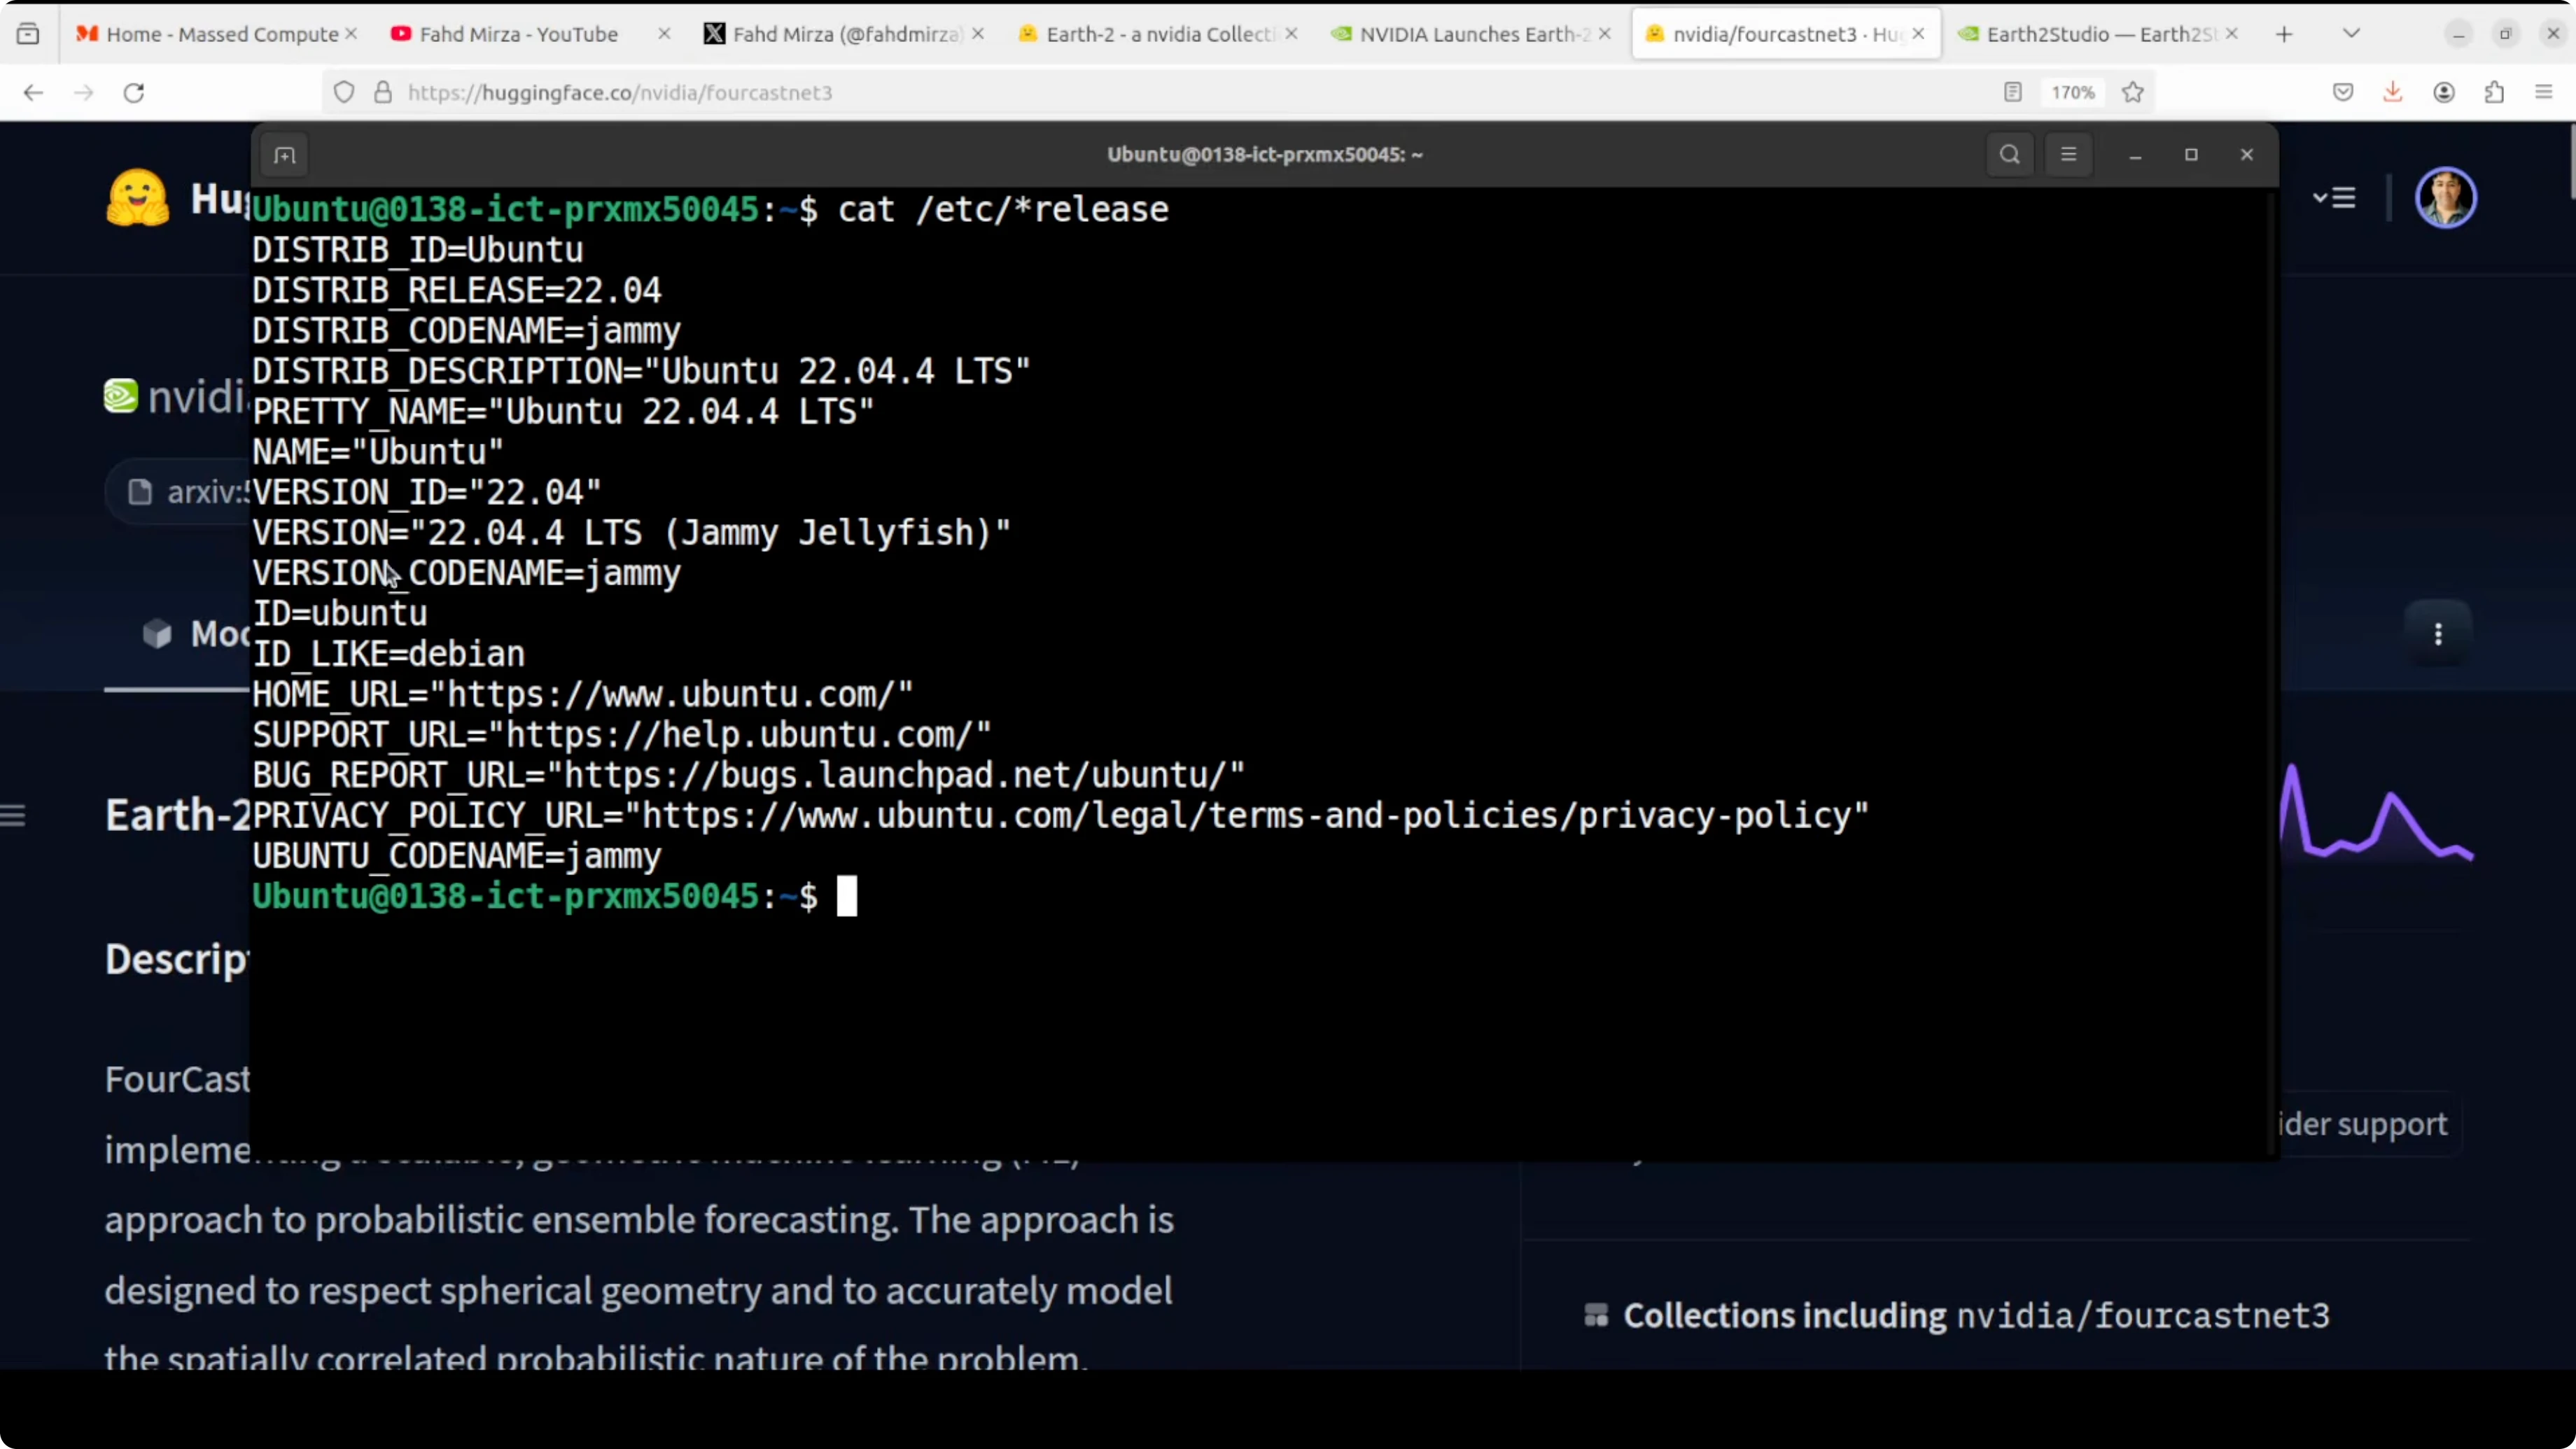Screen dimensions: 2576x1449
Task: Open the Firefox application hamburger menu
Action: coord(2544,93)
